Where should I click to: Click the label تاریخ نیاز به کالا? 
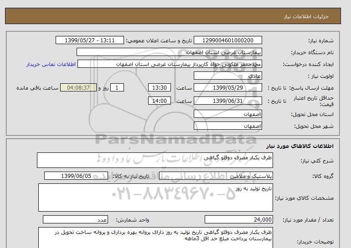131,176
